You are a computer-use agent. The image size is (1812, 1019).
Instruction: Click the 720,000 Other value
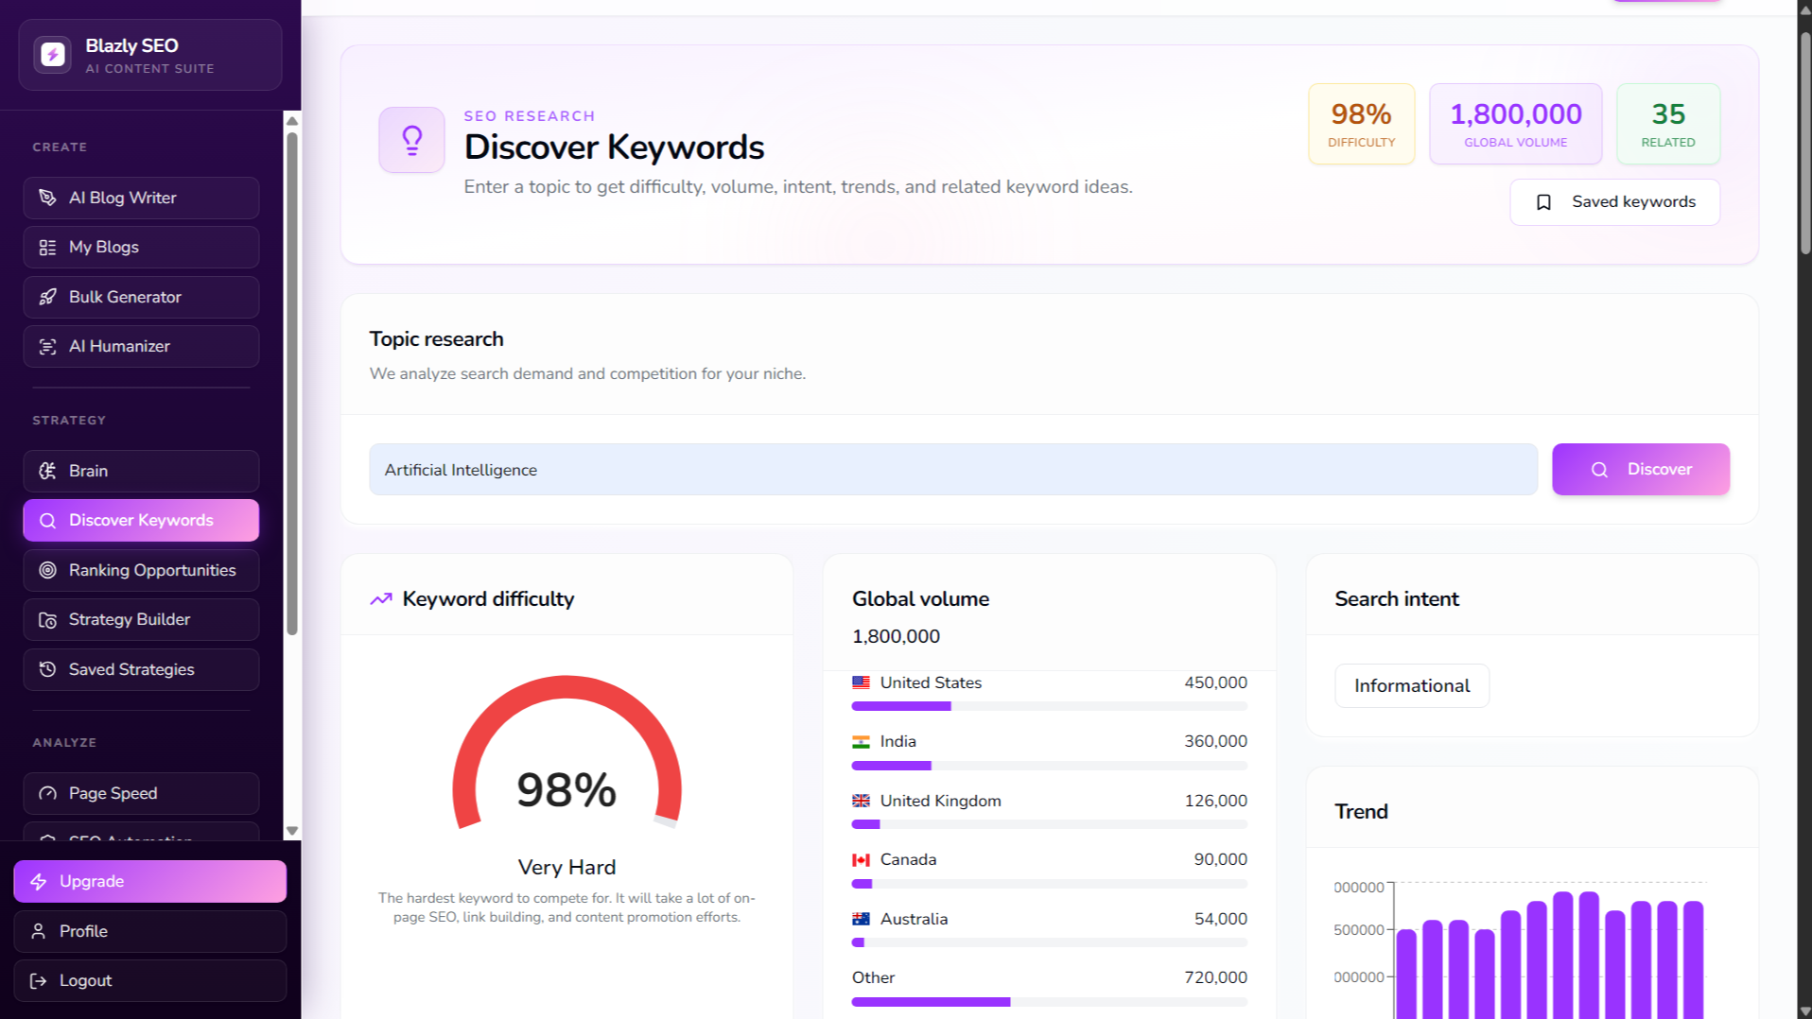[x=1215, y=977]
